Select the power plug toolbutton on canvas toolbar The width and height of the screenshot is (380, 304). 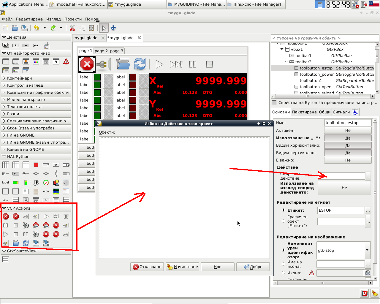click(104, 64)
